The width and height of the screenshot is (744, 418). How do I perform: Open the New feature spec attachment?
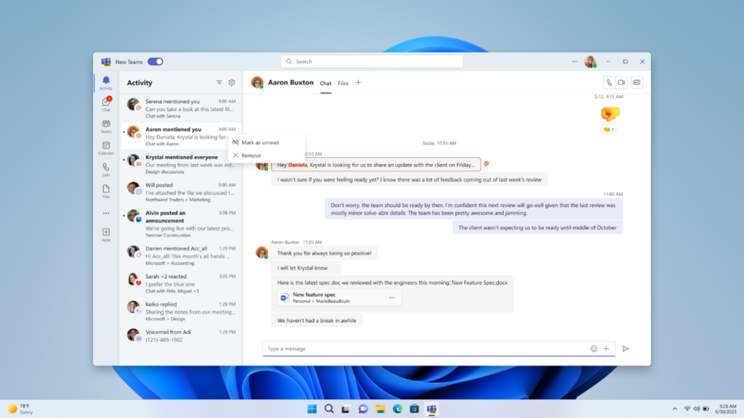coord(339,298)
